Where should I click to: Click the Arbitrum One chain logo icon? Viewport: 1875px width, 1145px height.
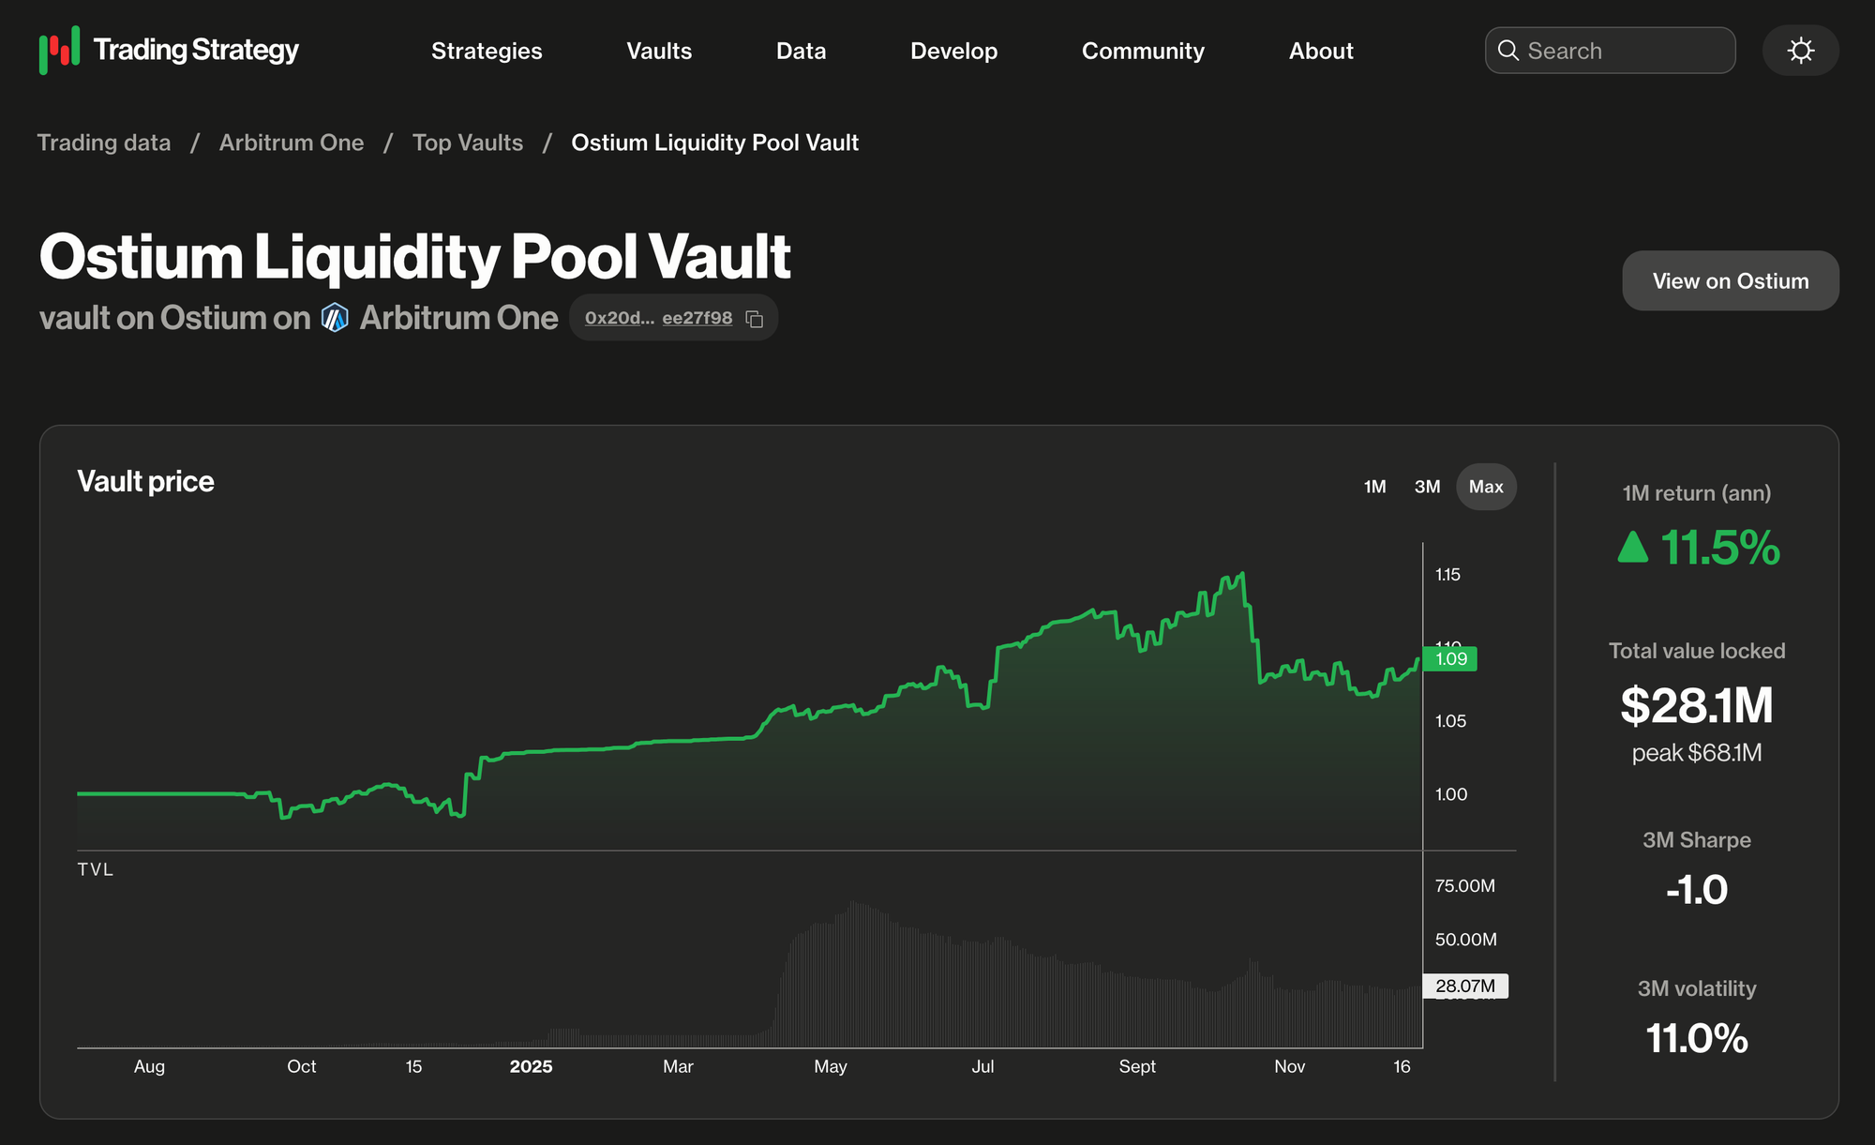coord(335,318)
